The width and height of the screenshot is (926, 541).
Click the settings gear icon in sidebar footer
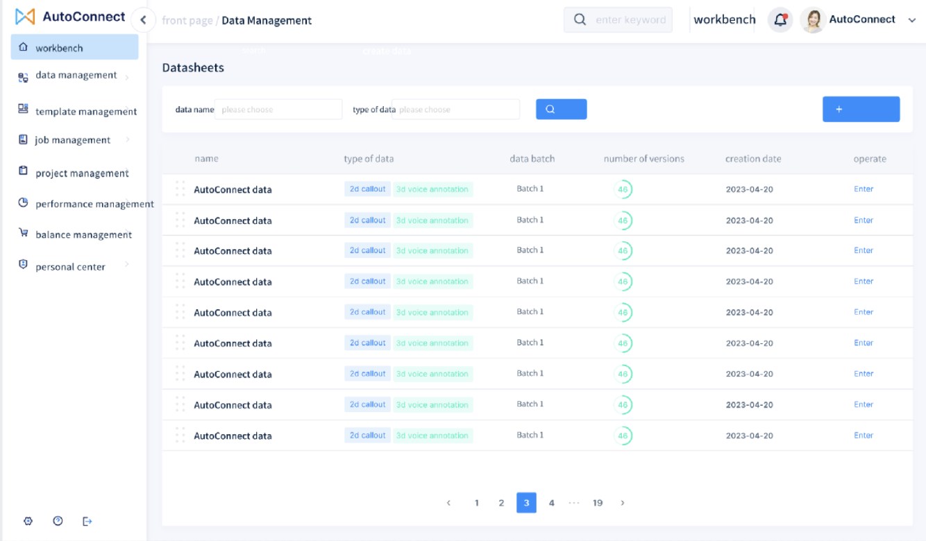coord(28,522)
